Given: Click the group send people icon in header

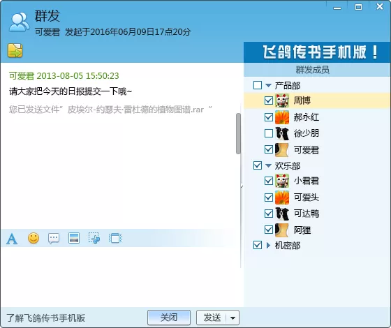Looking at the screenshot, I should pos(19,22).
